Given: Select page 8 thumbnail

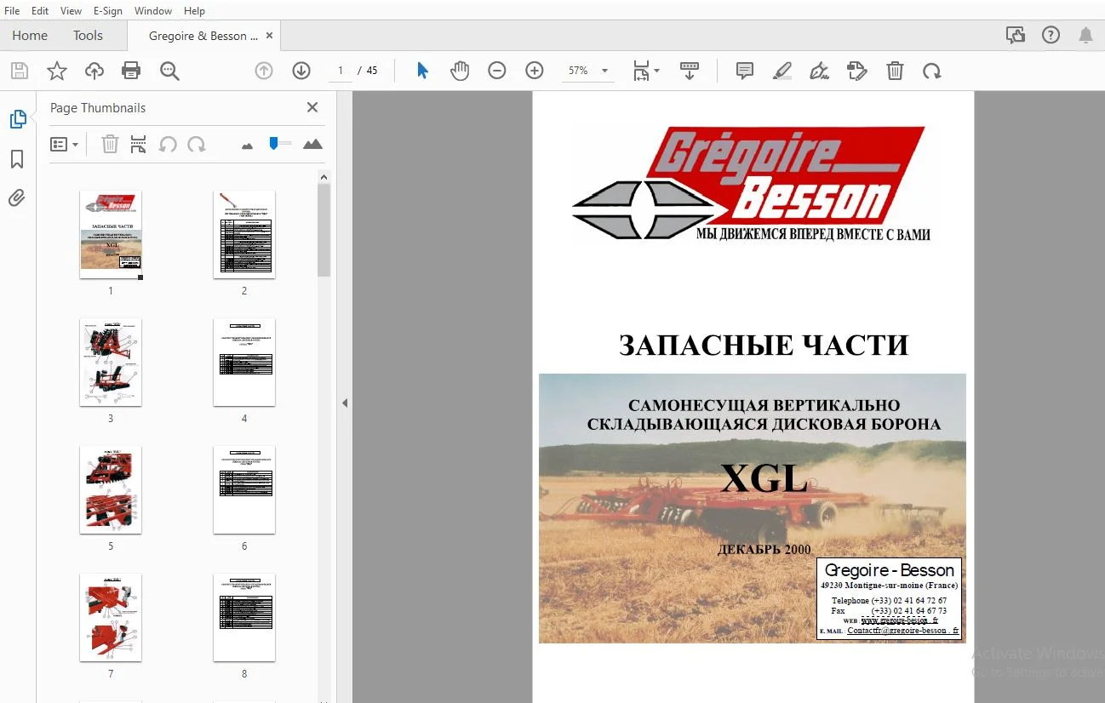Looking at the screenshot, I should (244, 617).
